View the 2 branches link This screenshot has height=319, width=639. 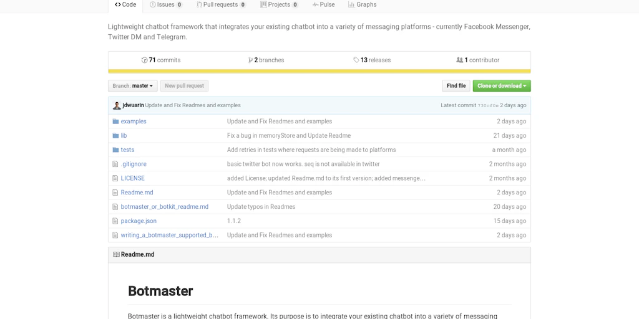coord(266,60)
